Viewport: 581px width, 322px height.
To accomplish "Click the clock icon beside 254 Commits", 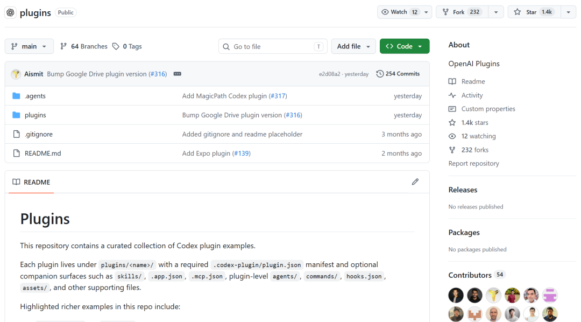I will pos(380,74).
